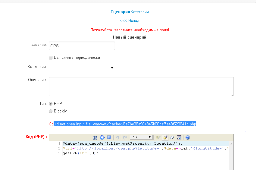Click the go to line arrow icon
263x170 pixels.
(102, 137)
